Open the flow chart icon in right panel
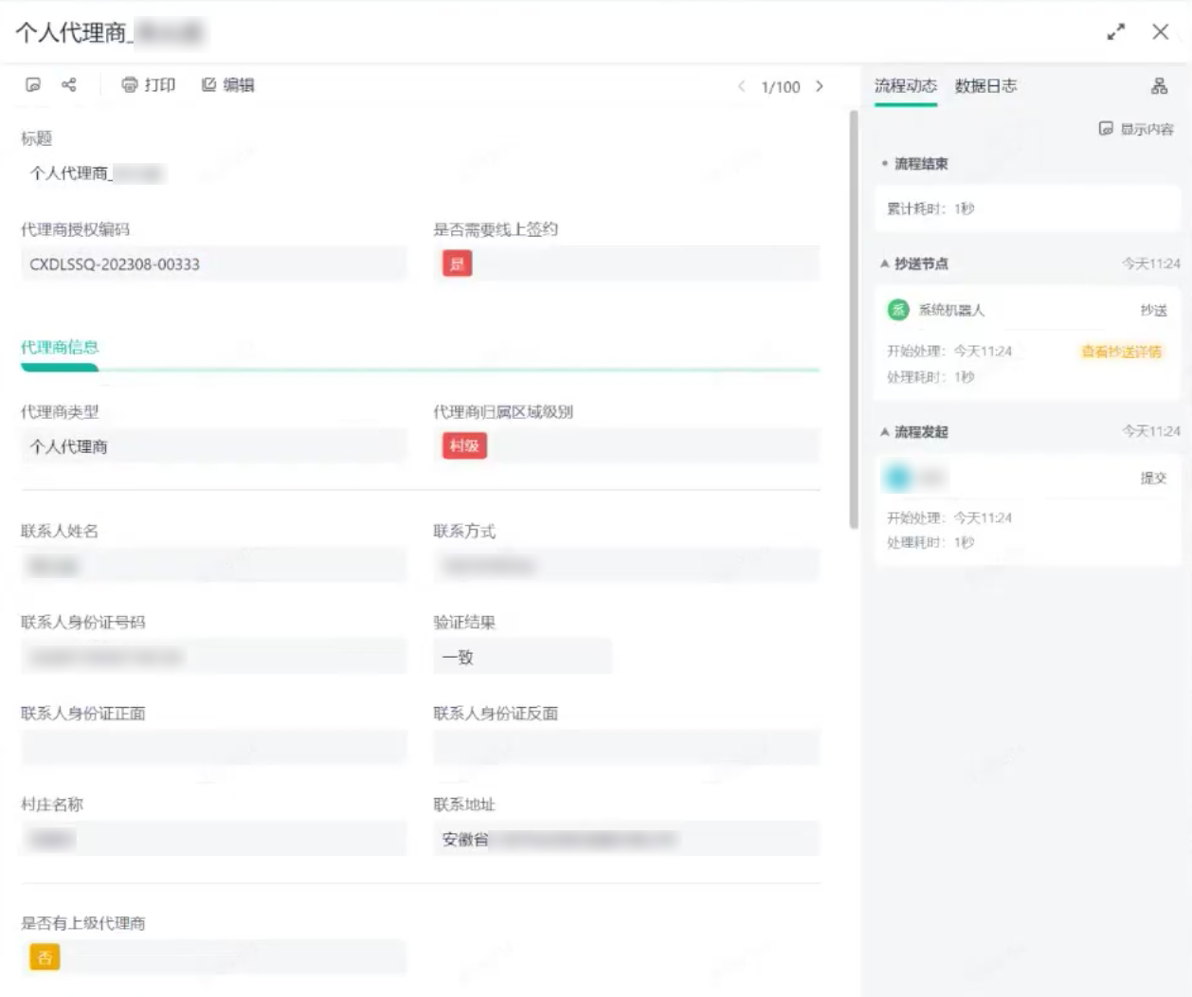This screenshot has width=1192, height=997. (1159, 86)
